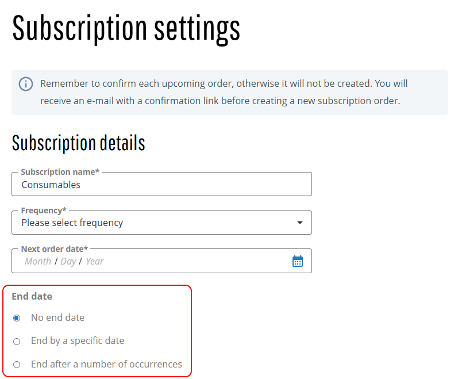The image size is (458, 379).
Task: Click the confirmation reminder banner text
Action: pos(224,92)
